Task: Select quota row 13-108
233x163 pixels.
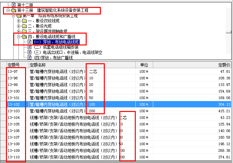Action: tap(116, 144)
